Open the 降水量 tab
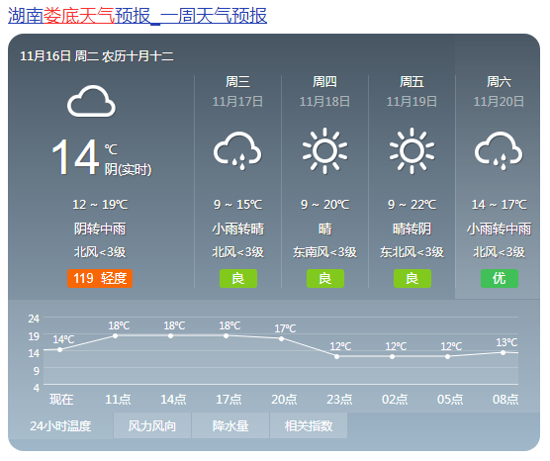The height and width of the screenshot is (461, 550). pos(230,426)
